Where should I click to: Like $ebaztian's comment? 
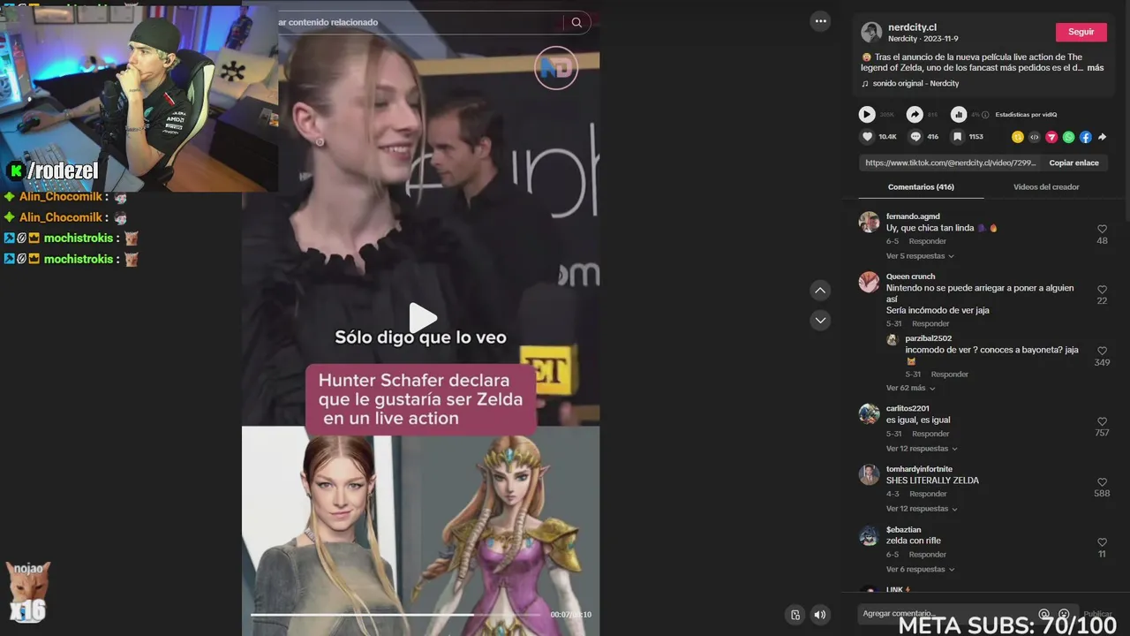pyautogui.click(x=1102, y=542)
